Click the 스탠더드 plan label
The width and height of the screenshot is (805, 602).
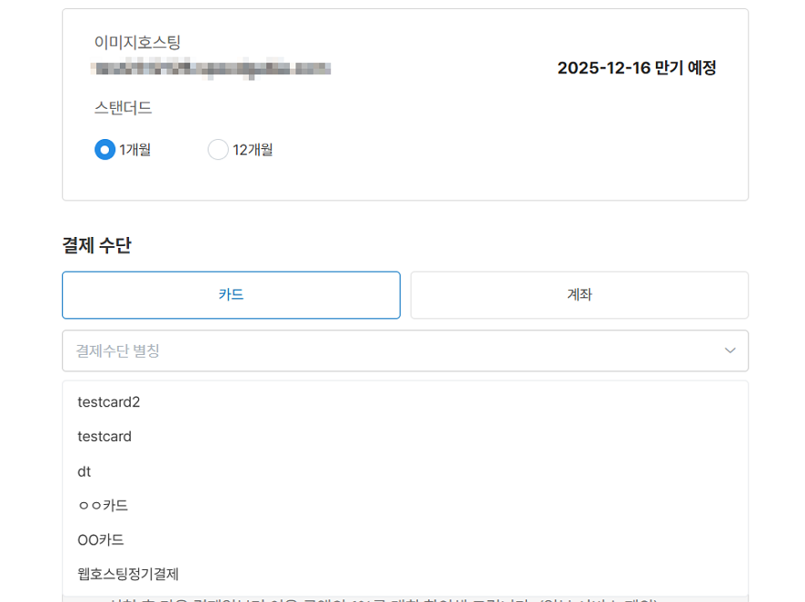(123, 108)
